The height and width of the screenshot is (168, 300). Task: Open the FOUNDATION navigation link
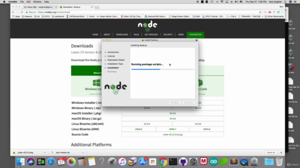(x=195, y=35)
